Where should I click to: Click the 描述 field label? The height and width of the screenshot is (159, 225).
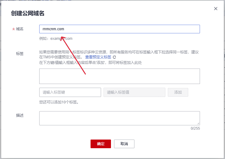tap(20, 115)
